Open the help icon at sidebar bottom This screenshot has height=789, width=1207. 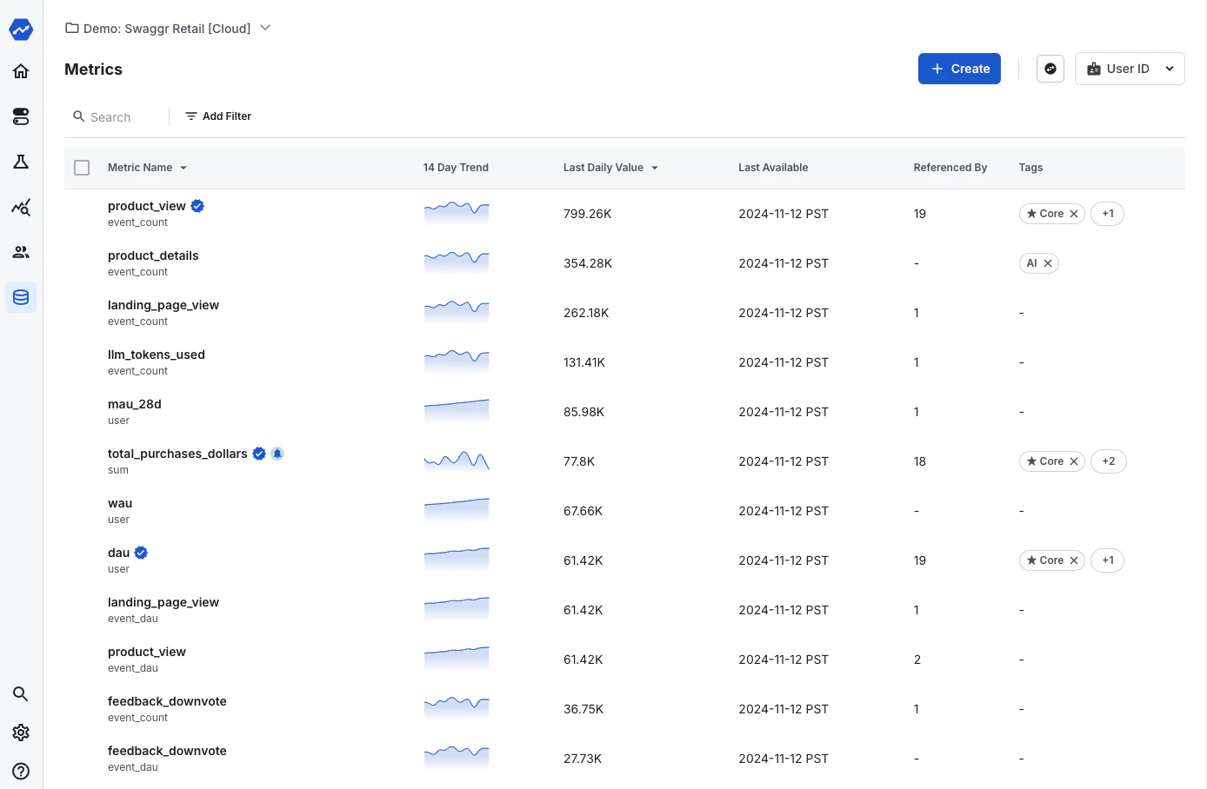20,771
